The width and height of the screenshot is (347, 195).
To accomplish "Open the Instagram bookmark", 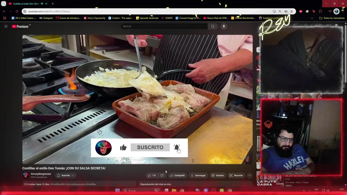I will pyautogui.click(x=46, y=18).
